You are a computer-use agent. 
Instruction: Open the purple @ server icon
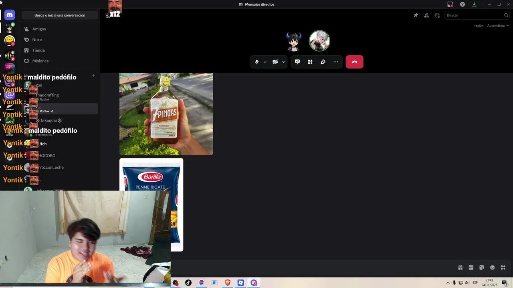coord(10,94)
